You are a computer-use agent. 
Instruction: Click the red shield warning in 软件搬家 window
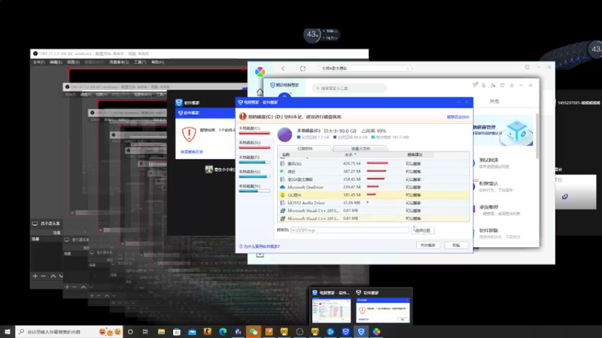[189, 134]
